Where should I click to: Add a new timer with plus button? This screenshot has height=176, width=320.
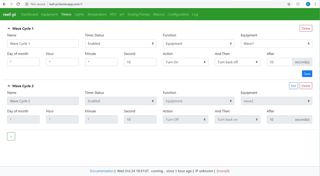coord(11,137)
